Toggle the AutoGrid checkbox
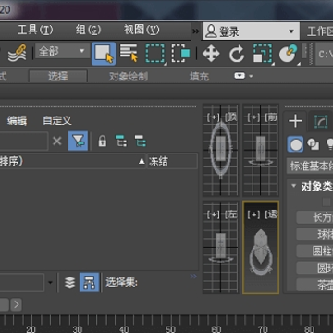The height and width of the screenshot is (333, 333). (x=327, y=202)
